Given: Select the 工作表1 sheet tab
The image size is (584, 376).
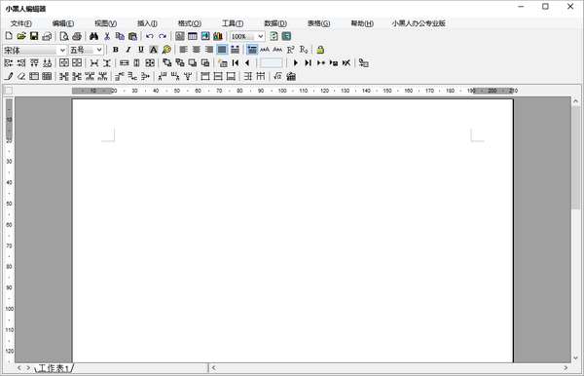Looking at the screenshot, I should point(54,368).
